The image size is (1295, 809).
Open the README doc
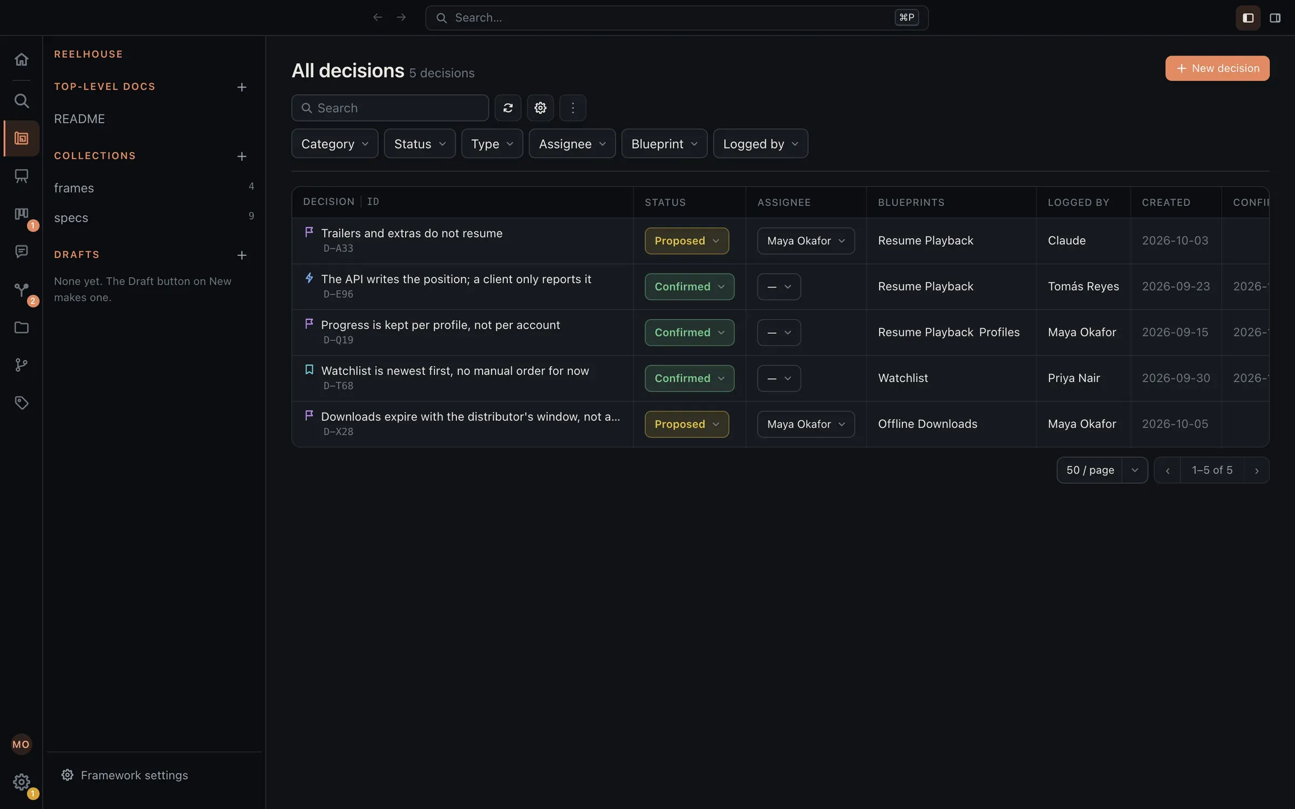coord(79,119)
